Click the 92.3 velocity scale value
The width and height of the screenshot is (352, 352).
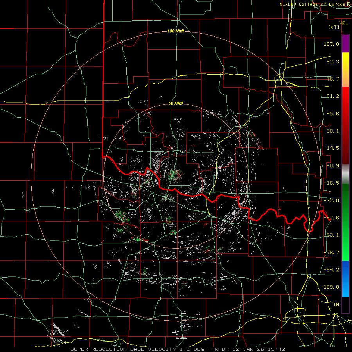(333, 61)
